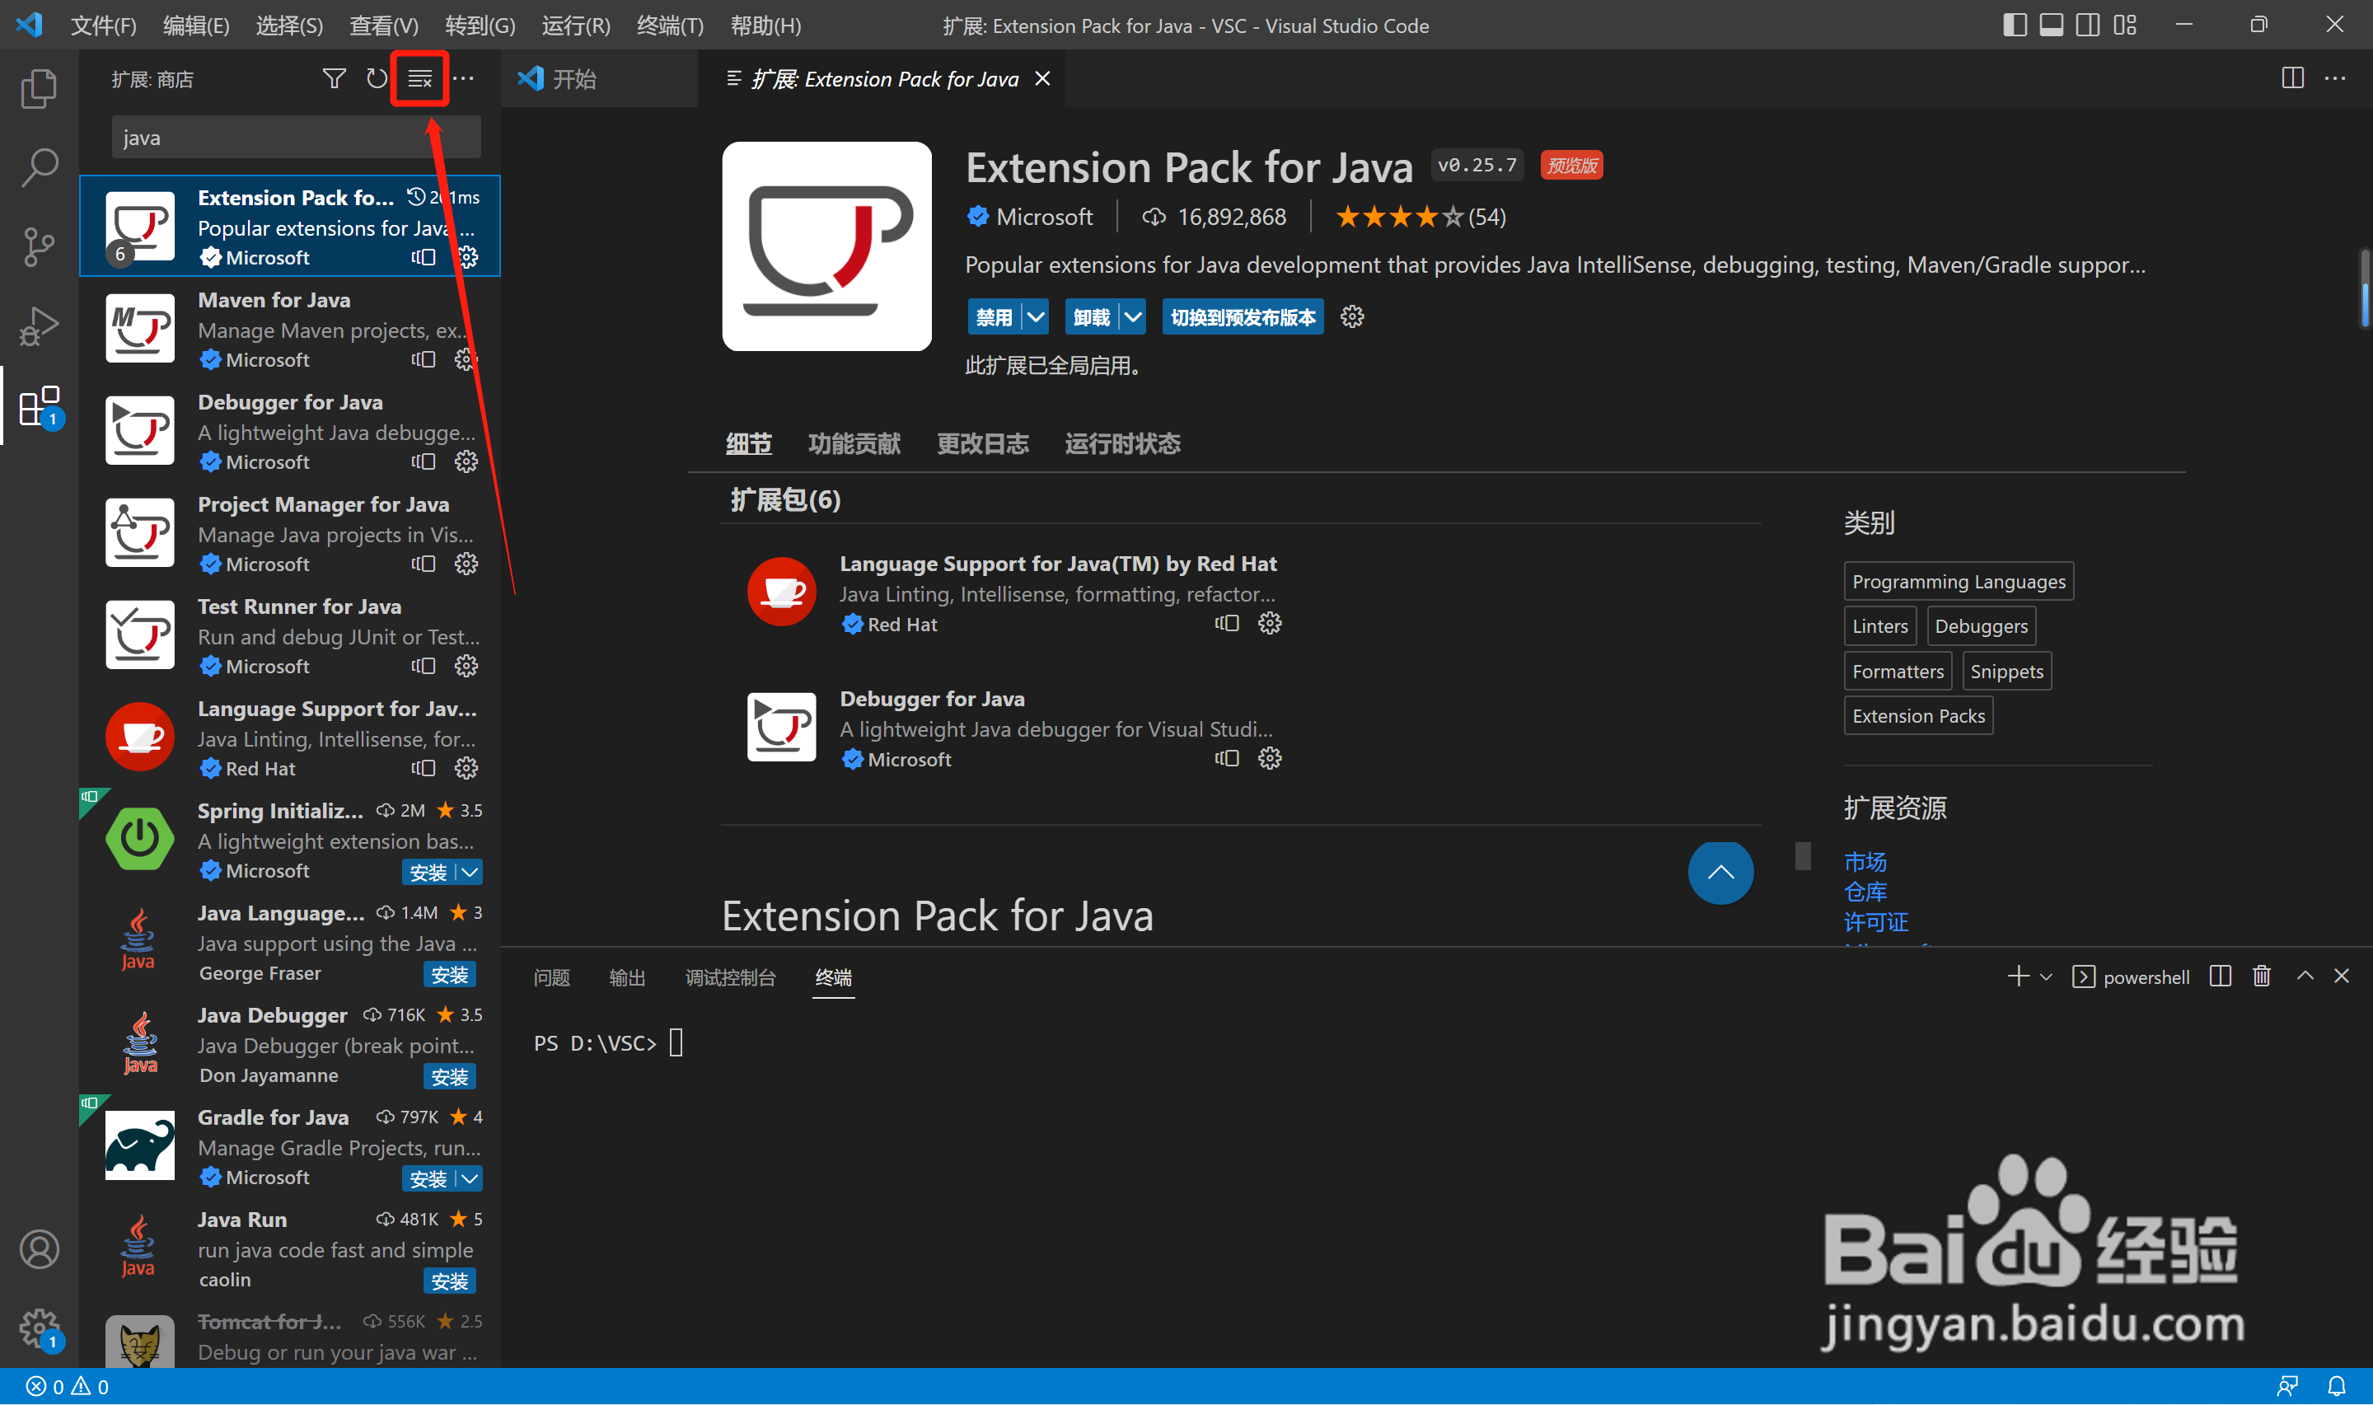Open manage gear next to switch pre-release button
The height and width of the screenshot is (1405, 2373).
tap(1351, 317)
